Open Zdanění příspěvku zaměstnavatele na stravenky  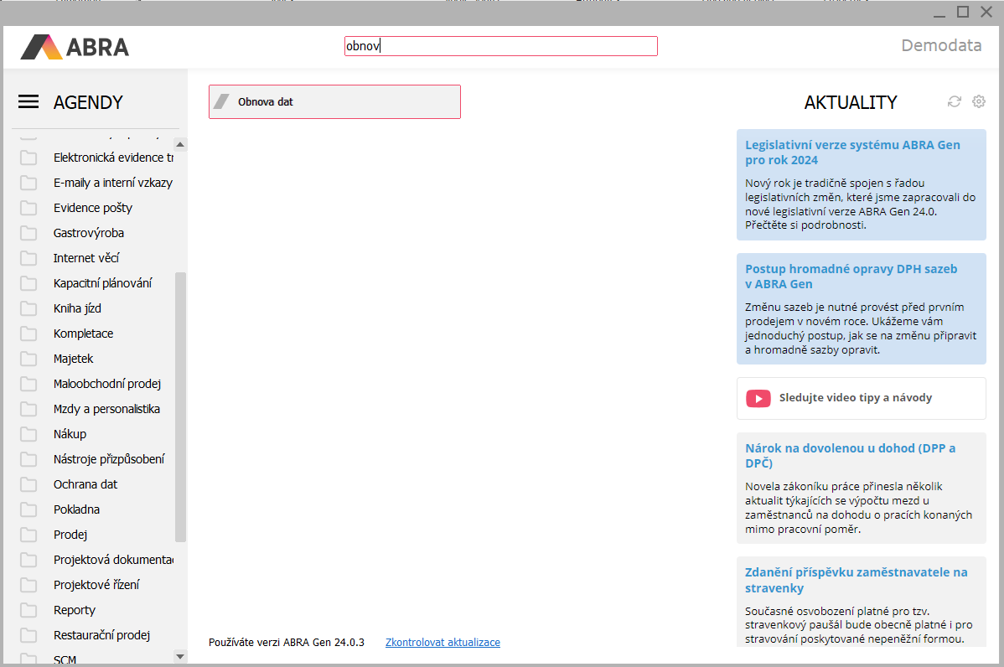point(862,602)
